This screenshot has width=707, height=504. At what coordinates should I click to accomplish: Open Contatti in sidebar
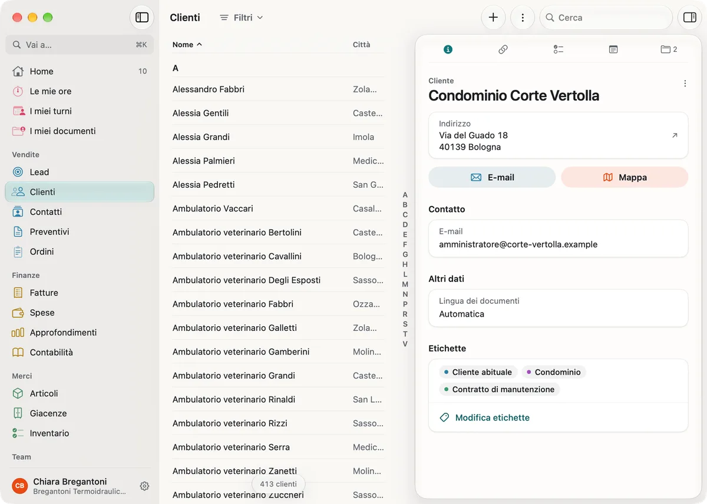pyautogui.click(x=80, y=212)
